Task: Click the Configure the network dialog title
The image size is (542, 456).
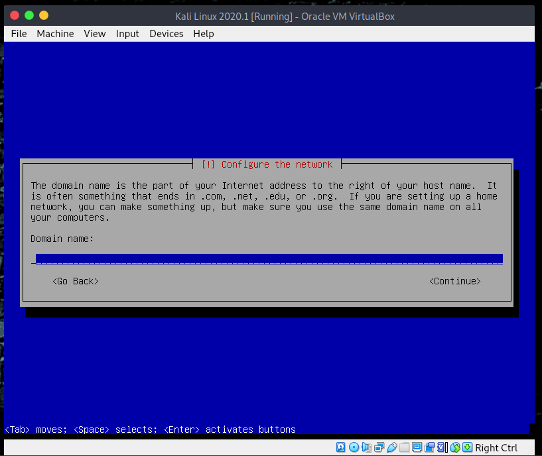Action: click(267, 164)
